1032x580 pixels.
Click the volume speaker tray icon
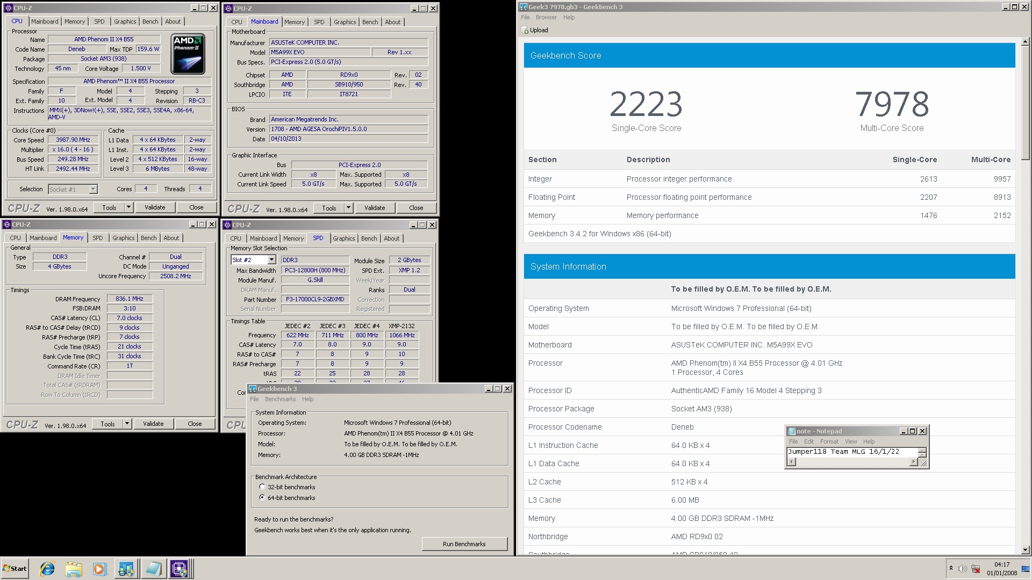coord(962,569)
